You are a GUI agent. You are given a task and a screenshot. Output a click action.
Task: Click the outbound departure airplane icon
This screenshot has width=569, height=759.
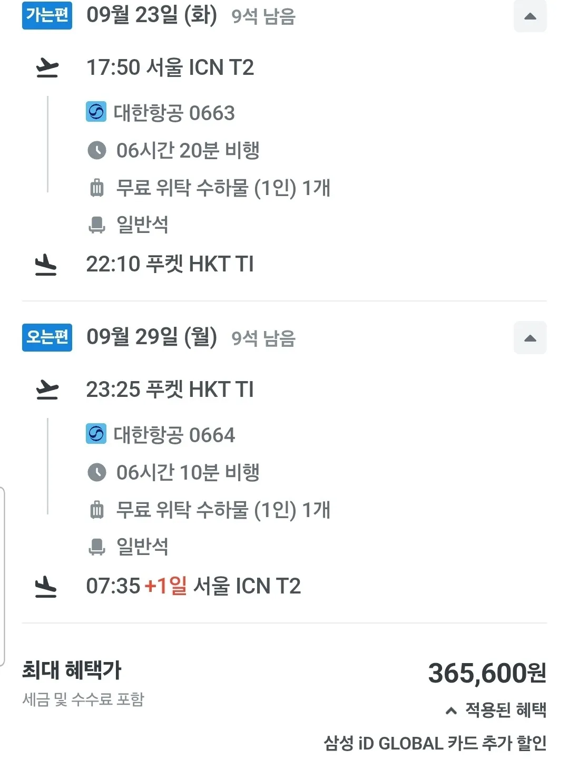(x=47, y=68)
